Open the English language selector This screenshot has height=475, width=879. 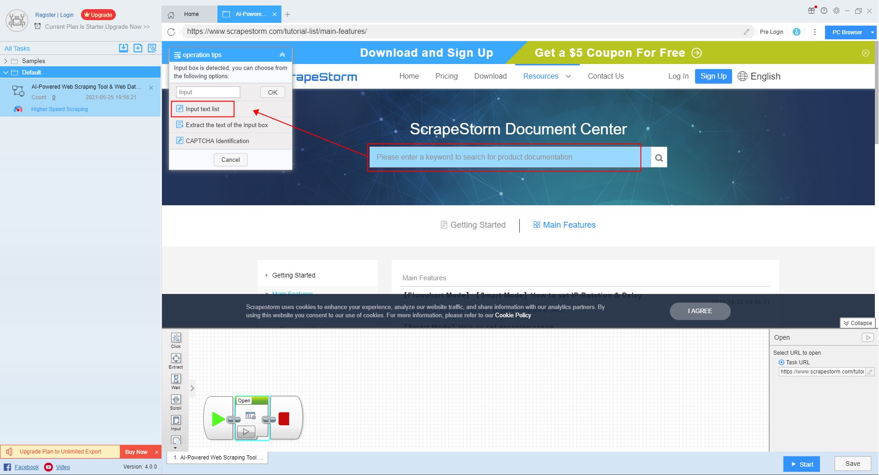tap(759, 76)
